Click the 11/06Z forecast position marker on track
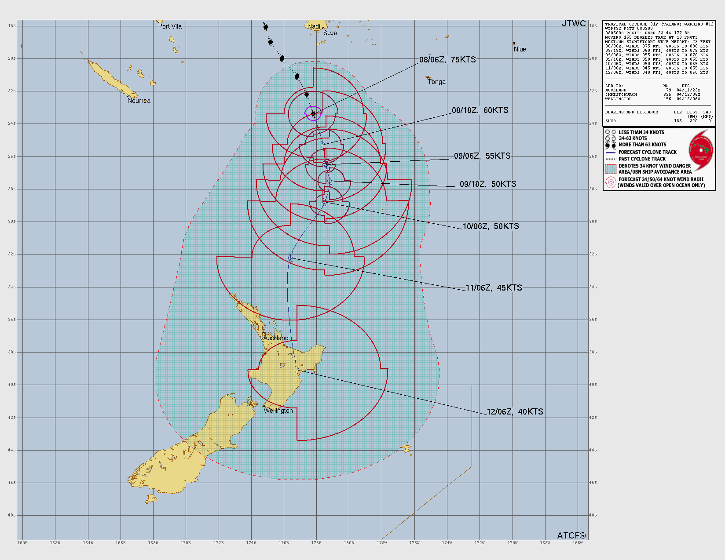725x560 pixels. point(290,258)
